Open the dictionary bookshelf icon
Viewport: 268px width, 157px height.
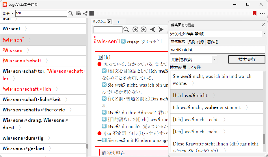coord(78,13)
